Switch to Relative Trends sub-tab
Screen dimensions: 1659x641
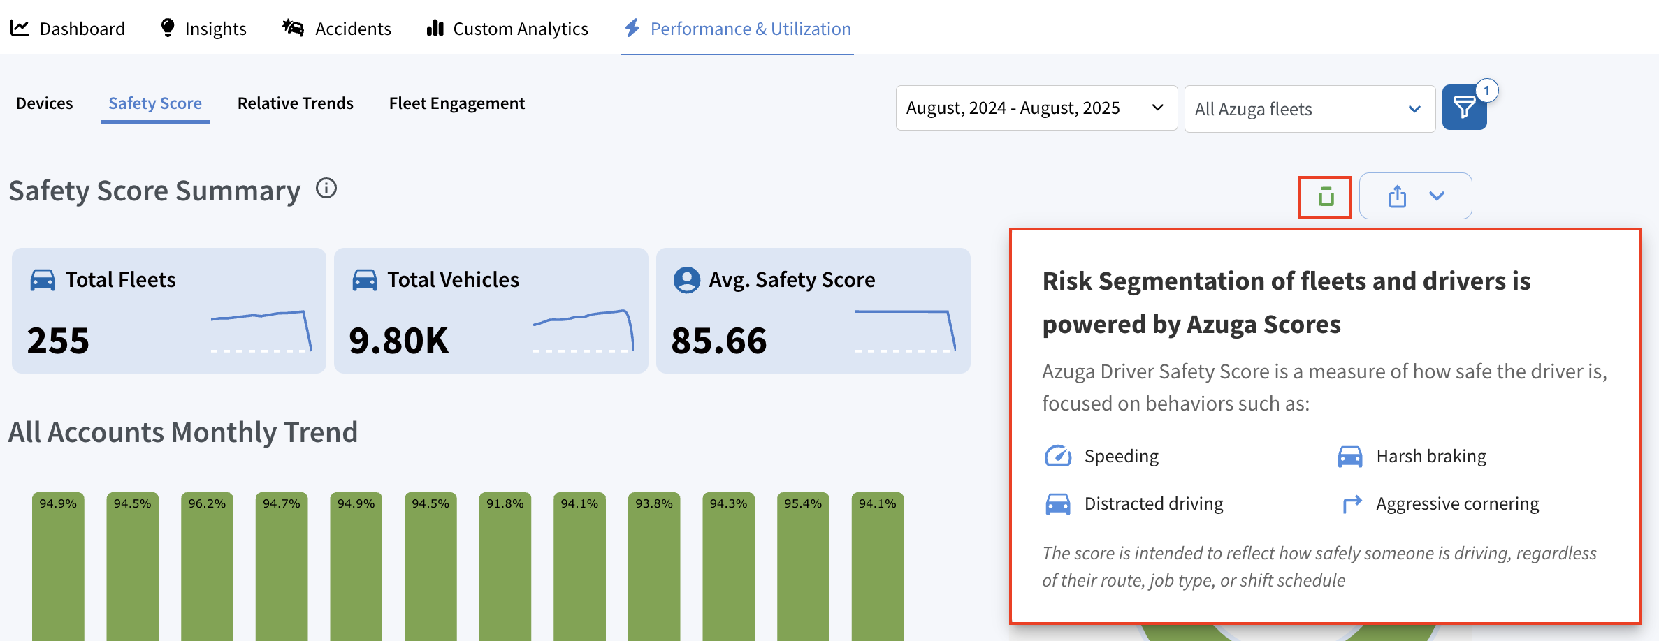(296, 103)
